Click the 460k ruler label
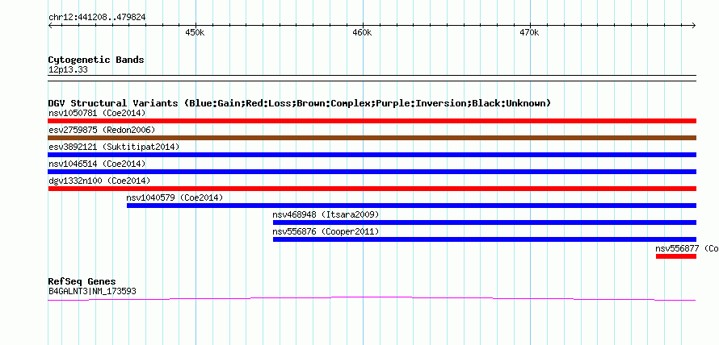Screen dimensions: 719x345 click(362, 33)
